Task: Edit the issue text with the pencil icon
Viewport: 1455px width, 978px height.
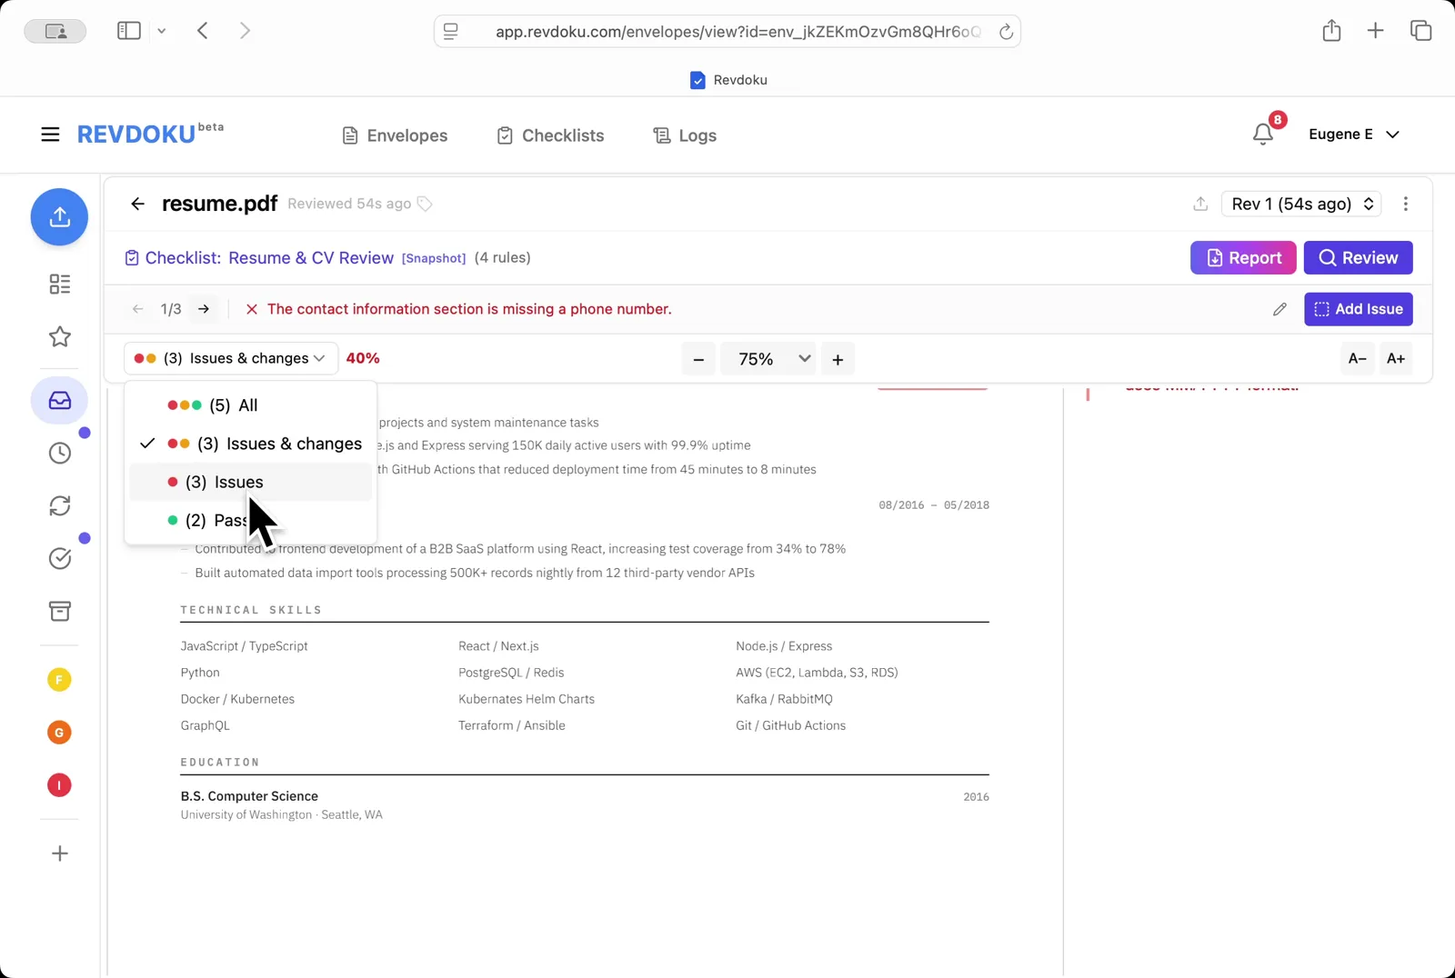Action: pyautogui.click(x=1279, y=309)
